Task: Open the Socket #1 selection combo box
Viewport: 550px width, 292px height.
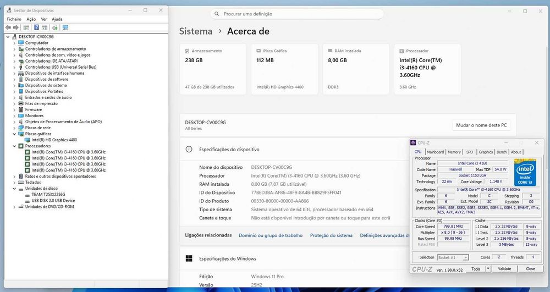Action: [x=453, y=257]
